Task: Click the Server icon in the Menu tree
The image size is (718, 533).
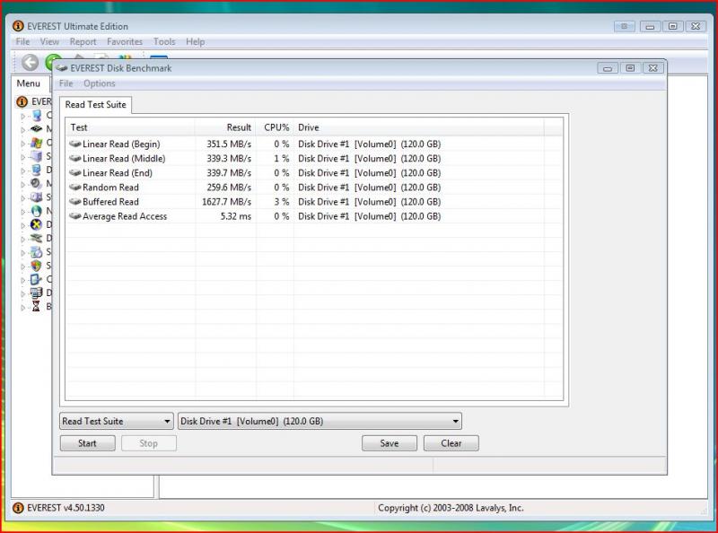Action: tap(37, 156)
